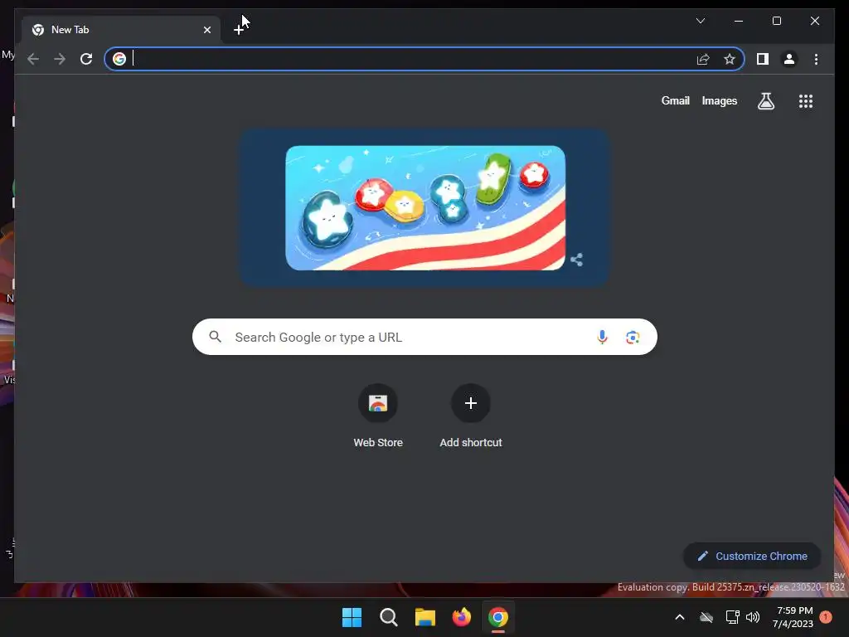This screenshot has height=637, width=849.
Task: Open the side panel
Action: 763,59
